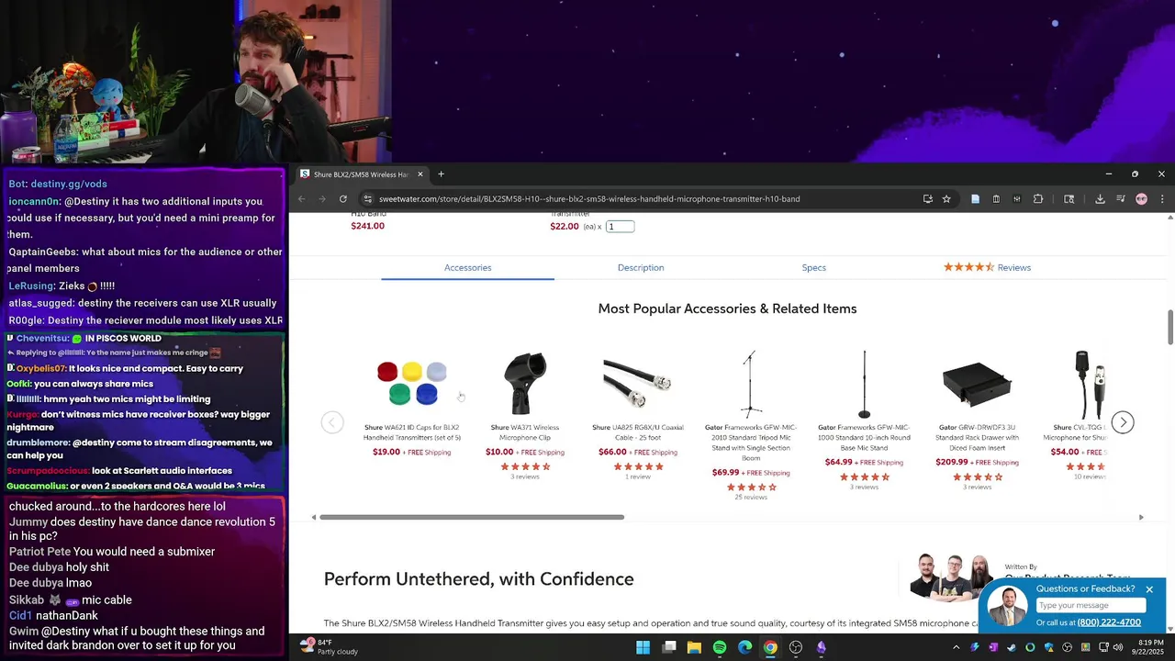The height and width of the screenshot is (661, 1175).
Task: Open the Chrome extensions puzzle icon
Action: tap(1038, 199)
